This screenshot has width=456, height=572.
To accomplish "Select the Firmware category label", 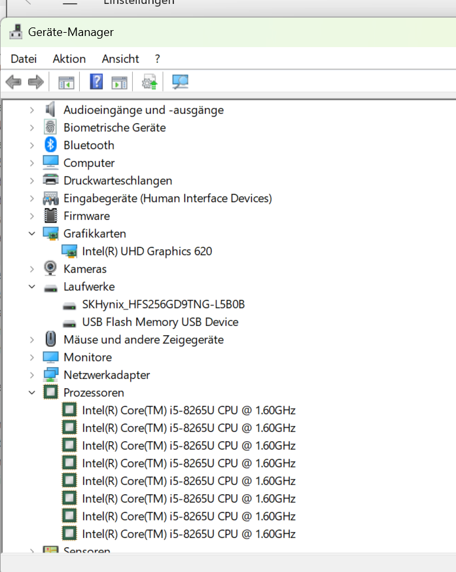I will tap(86, 216).
